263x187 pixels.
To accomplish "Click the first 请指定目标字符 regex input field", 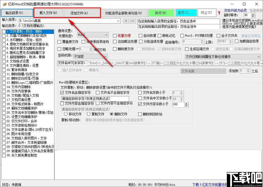I will pos(95,99).
